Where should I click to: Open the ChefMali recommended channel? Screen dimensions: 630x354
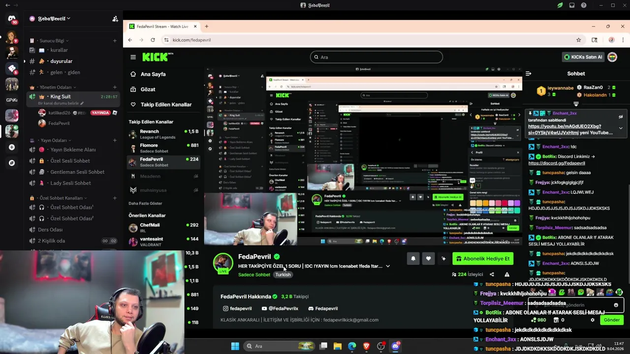pyautogui.click(x=163, y=228)
